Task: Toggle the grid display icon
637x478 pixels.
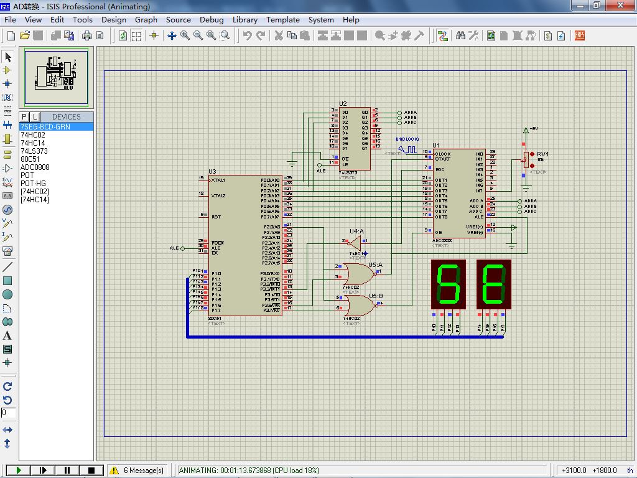Action: 136,35
